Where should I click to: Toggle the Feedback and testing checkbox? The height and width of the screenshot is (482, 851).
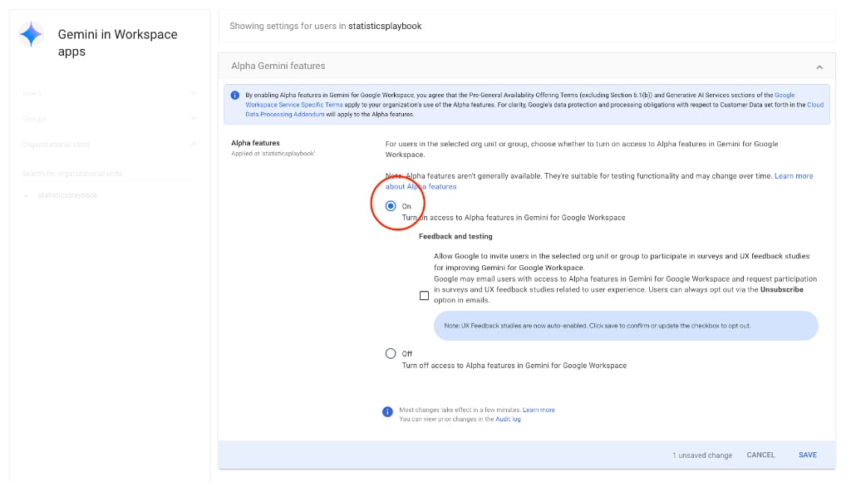coord(425,295)
